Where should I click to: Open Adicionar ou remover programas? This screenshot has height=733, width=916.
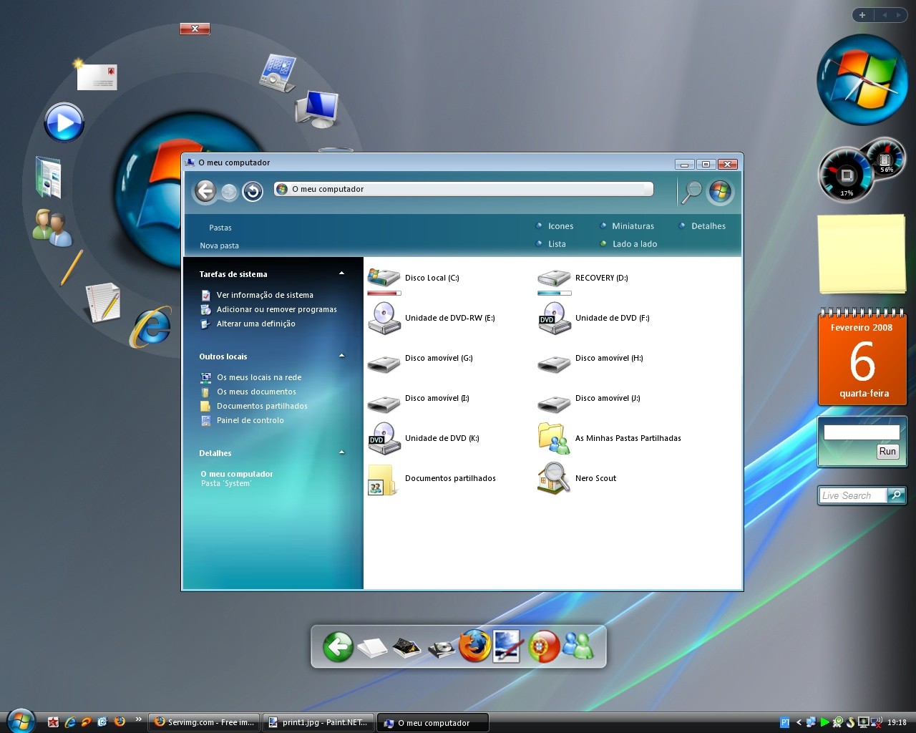pos(277,309)
